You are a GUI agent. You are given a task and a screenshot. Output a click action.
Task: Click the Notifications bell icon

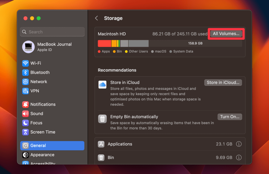point(25,104)
